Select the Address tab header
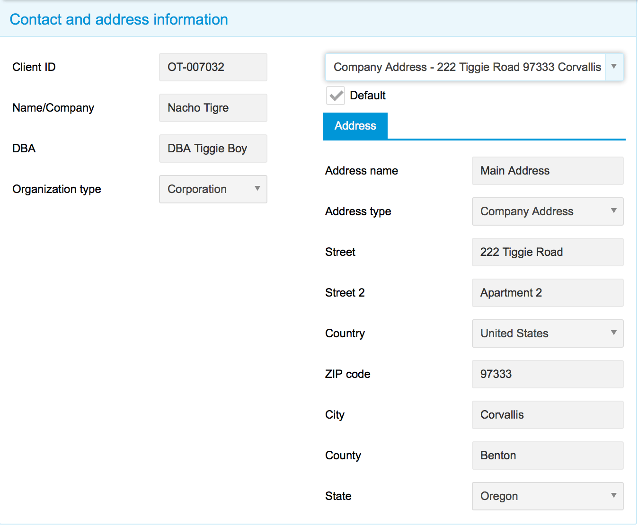 (355, 126)
